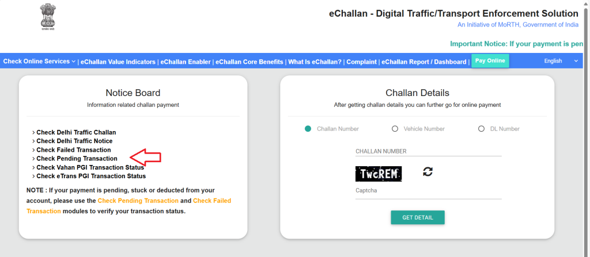This screenshot has width=590, height=257.
Task: Click into the Captcha text field
Action: 428,191
